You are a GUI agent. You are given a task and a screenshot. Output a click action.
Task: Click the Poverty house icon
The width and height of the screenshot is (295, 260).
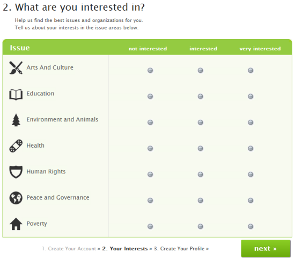(16, 224)
